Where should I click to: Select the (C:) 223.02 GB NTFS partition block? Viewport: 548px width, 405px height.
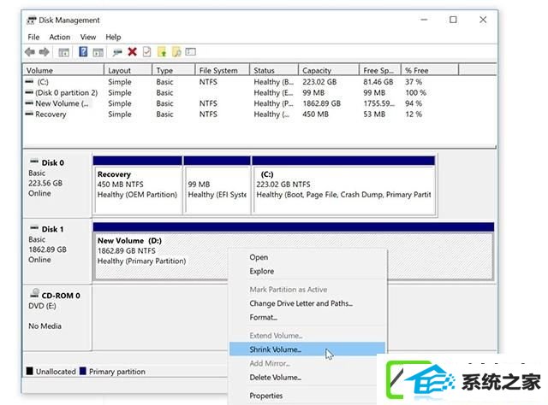click(343, 185)
